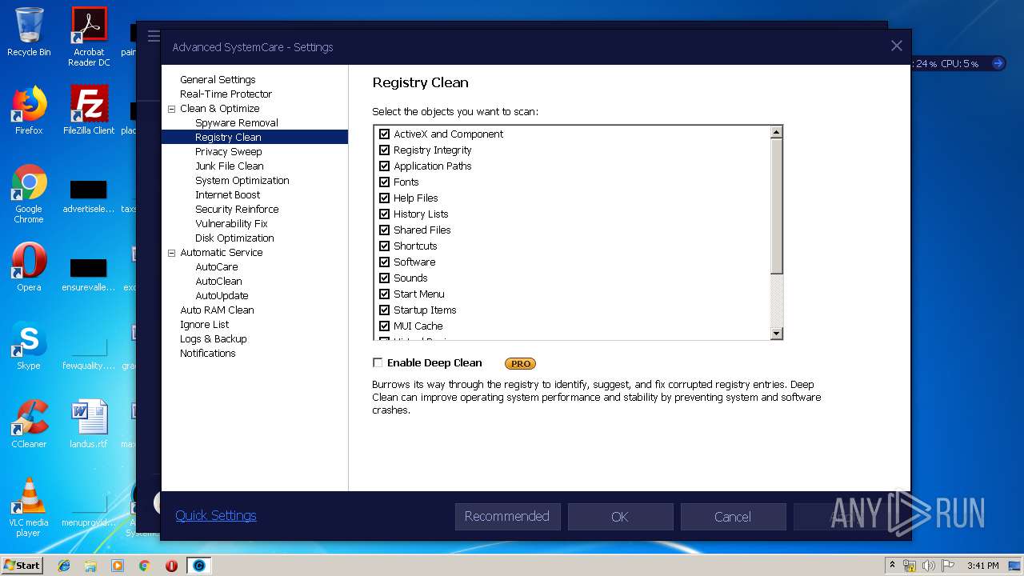
Task: Collapse the Clean & Optimize tree node
Action: click(x=171, y=109)
